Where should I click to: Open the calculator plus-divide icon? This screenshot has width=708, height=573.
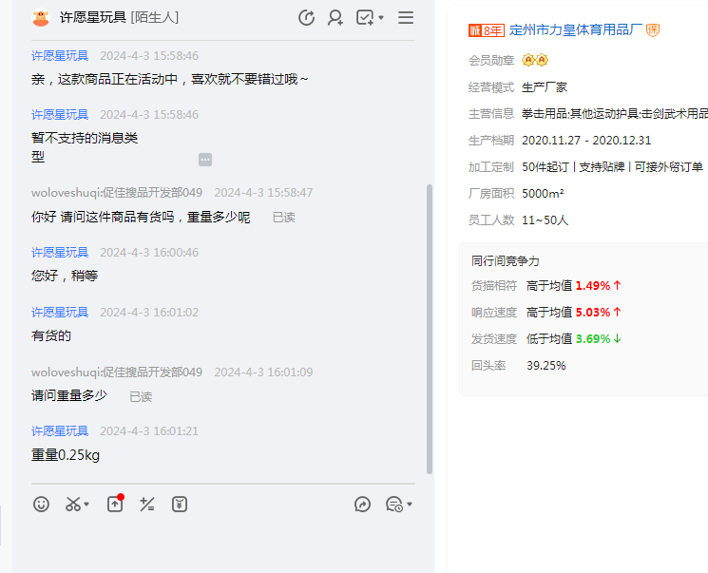pyautogui.click(x=146, y=505)
